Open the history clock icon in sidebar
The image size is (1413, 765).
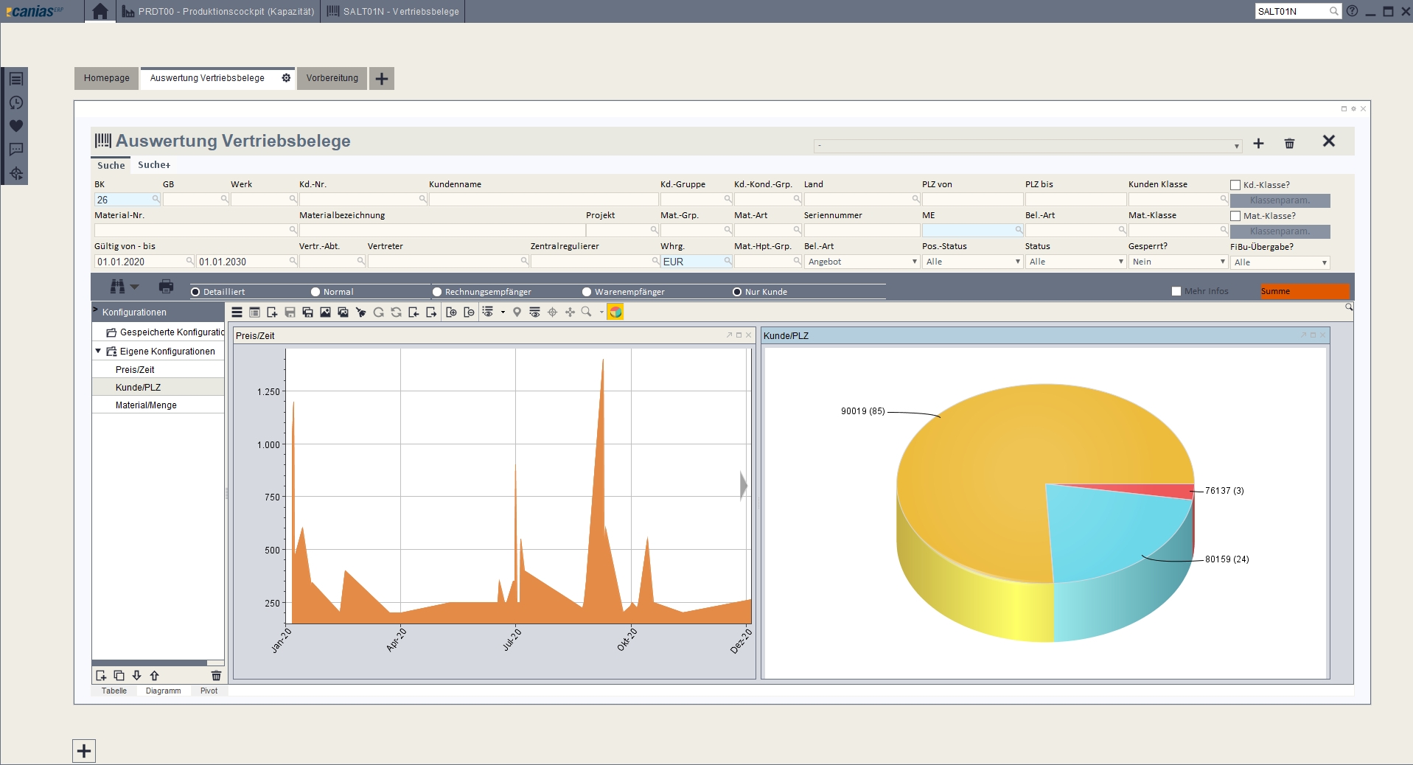click(x=15, y=102)
